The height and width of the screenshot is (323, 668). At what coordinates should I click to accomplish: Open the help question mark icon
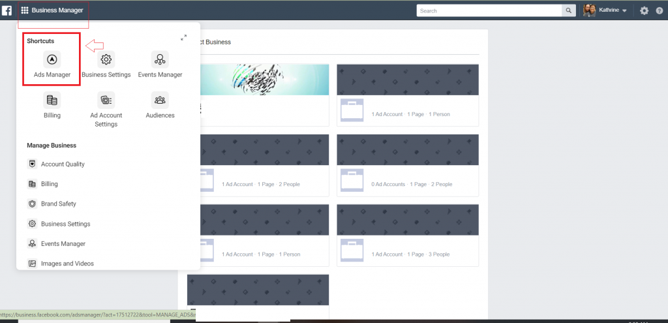(x=660, y=10)
